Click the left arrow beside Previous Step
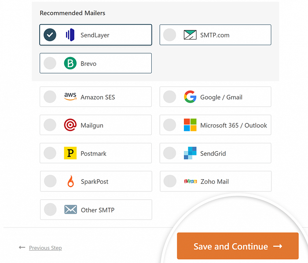This screenshot has width=308, height=263. tap(22, 248)
